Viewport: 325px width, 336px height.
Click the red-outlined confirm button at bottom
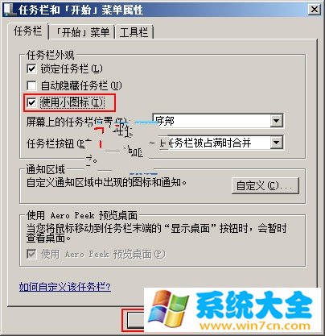click(134, 320)
